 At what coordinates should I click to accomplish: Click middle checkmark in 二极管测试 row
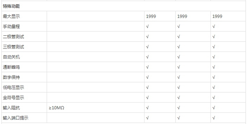[179, 37]
